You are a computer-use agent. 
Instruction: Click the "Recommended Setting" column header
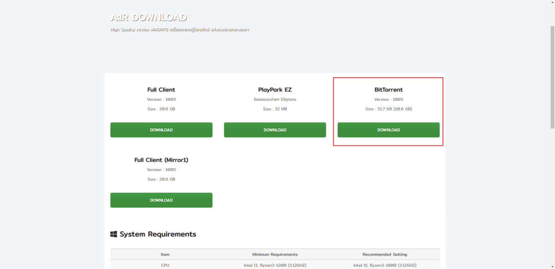click(385, 254)
